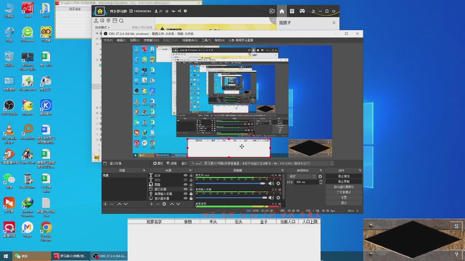Open VLC media player desktop icon
Image resolution: width=465 pixels, height=261 pixels.
tap(9, 134)
